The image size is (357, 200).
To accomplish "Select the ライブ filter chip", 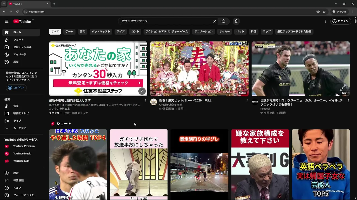I will tap(121, 31).
